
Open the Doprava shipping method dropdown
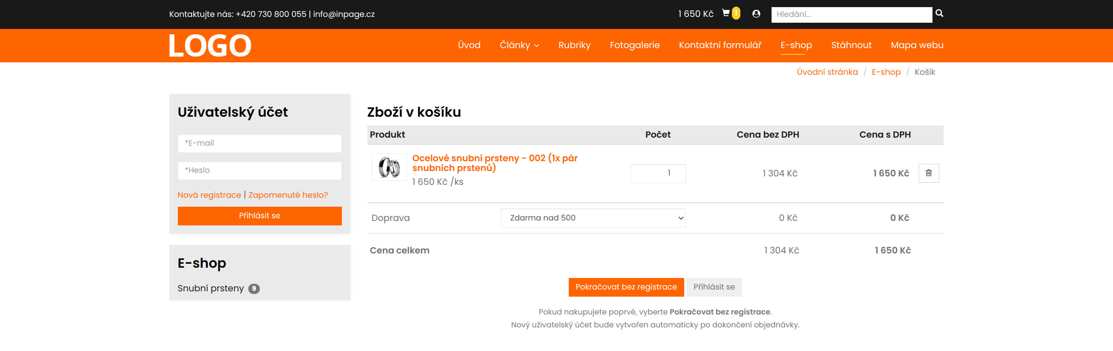[593, 218]
